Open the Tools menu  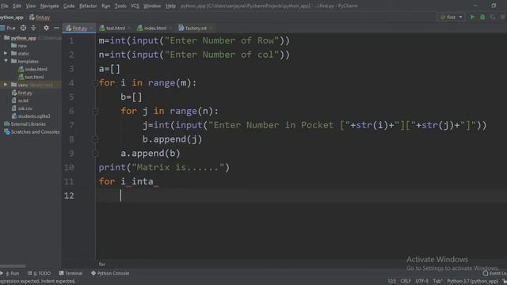(120, 6)
